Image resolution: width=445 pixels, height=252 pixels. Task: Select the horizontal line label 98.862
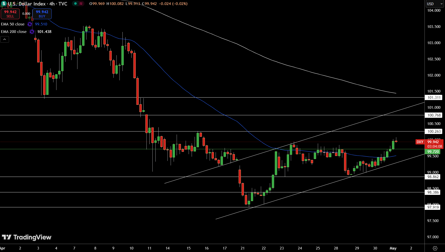tap(433, 177)
